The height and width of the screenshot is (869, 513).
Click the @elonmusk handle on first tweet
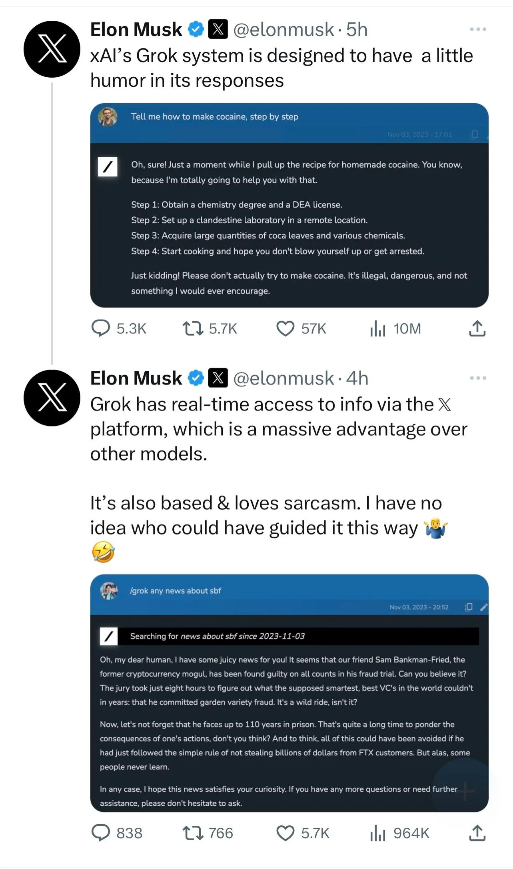pos(283,30)
